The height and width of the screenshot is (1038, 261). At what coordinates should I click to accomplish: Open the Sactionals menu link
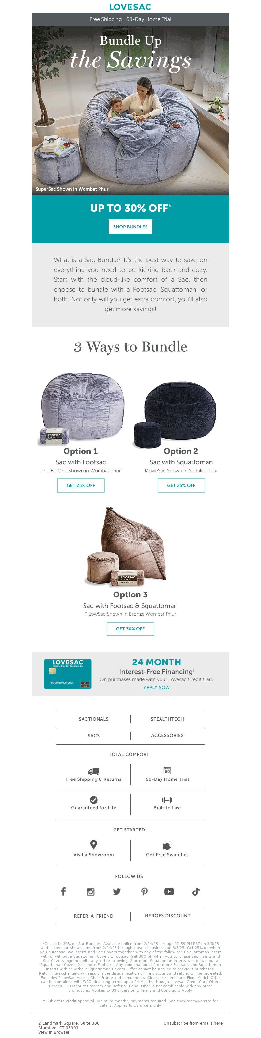(94, 719)
